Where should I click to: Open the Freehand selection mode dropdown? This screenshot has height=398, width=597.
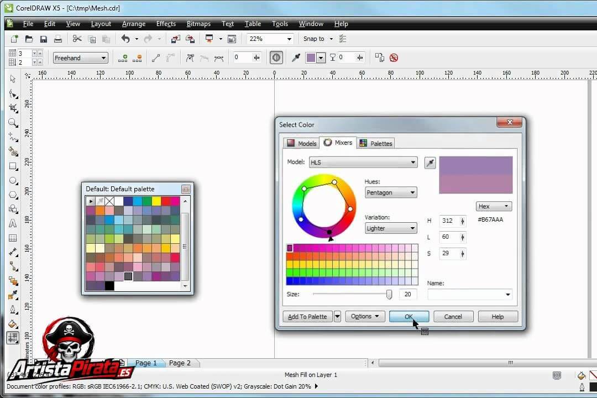(103, 58)
